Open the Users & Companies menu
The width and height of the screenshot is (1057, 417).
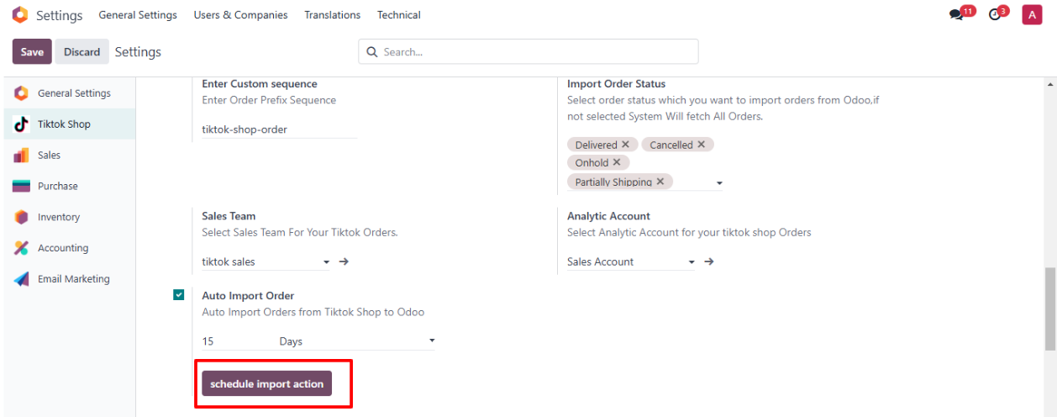point(240,15)
